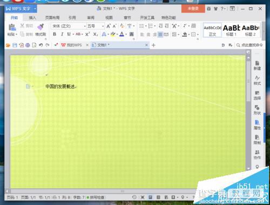Open the 属性 panel in right sidebar
This screenshot has height=205, width=270.
tap(257, 125)
